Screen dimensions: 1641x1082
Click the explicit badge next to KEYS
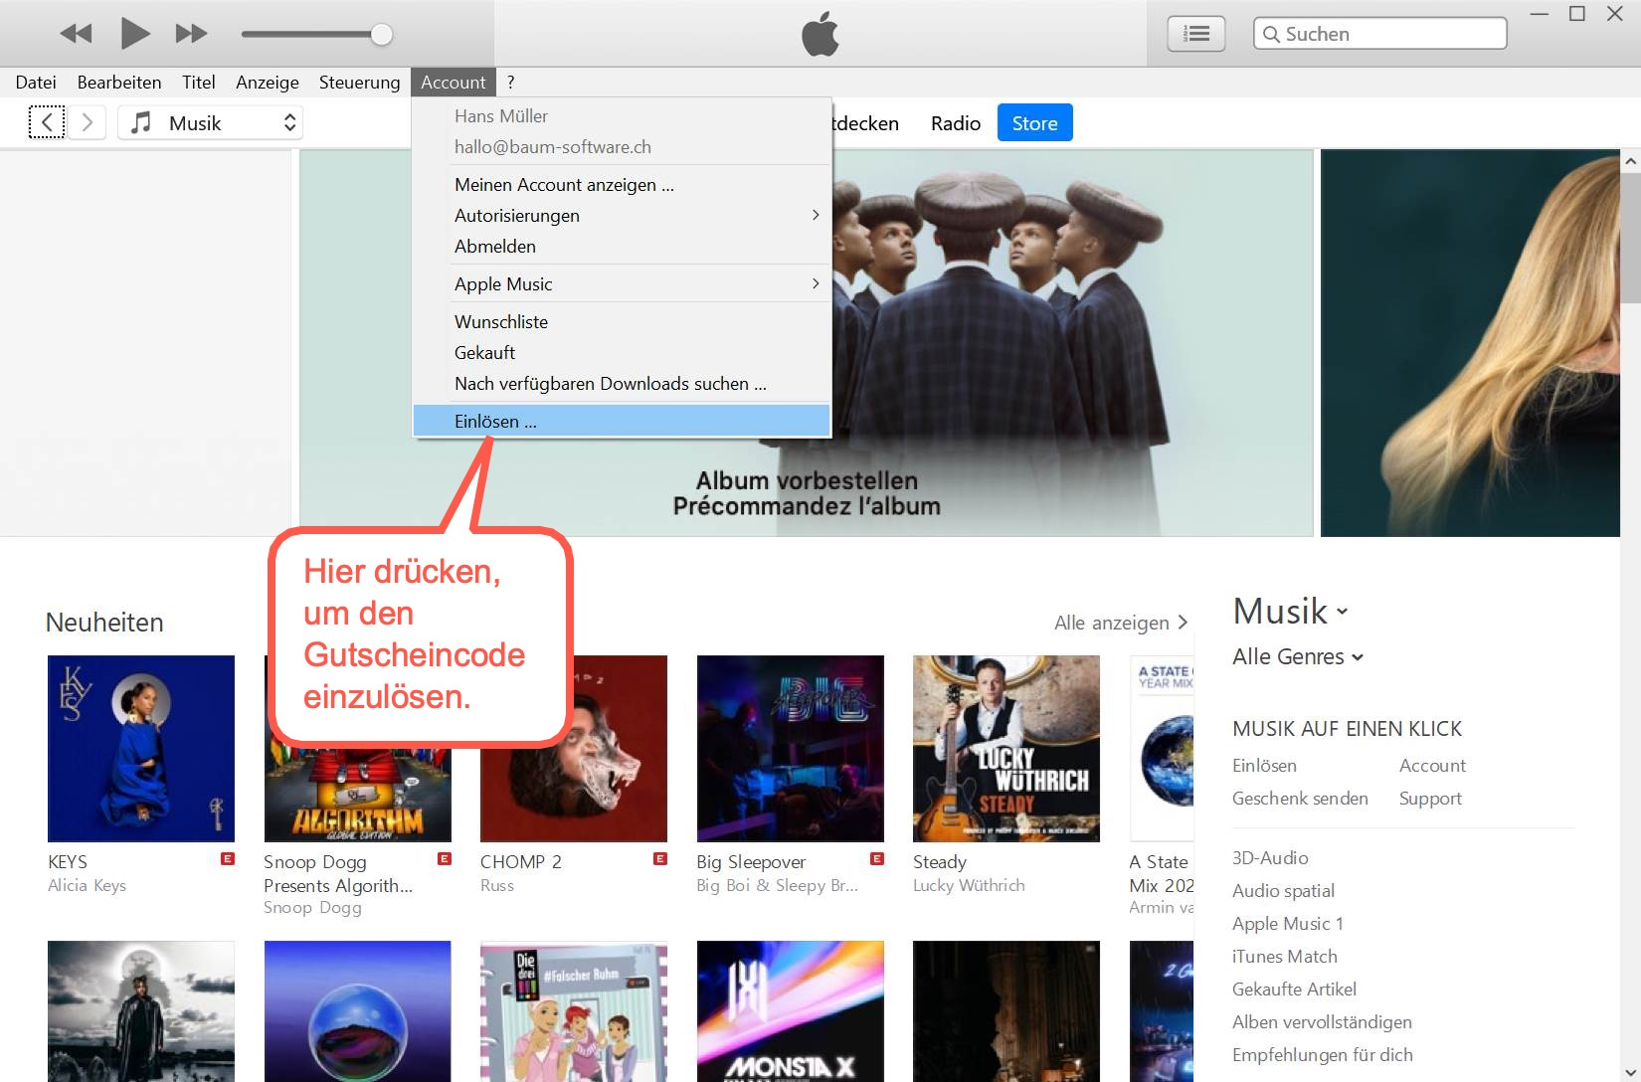(x=228, y=859)
